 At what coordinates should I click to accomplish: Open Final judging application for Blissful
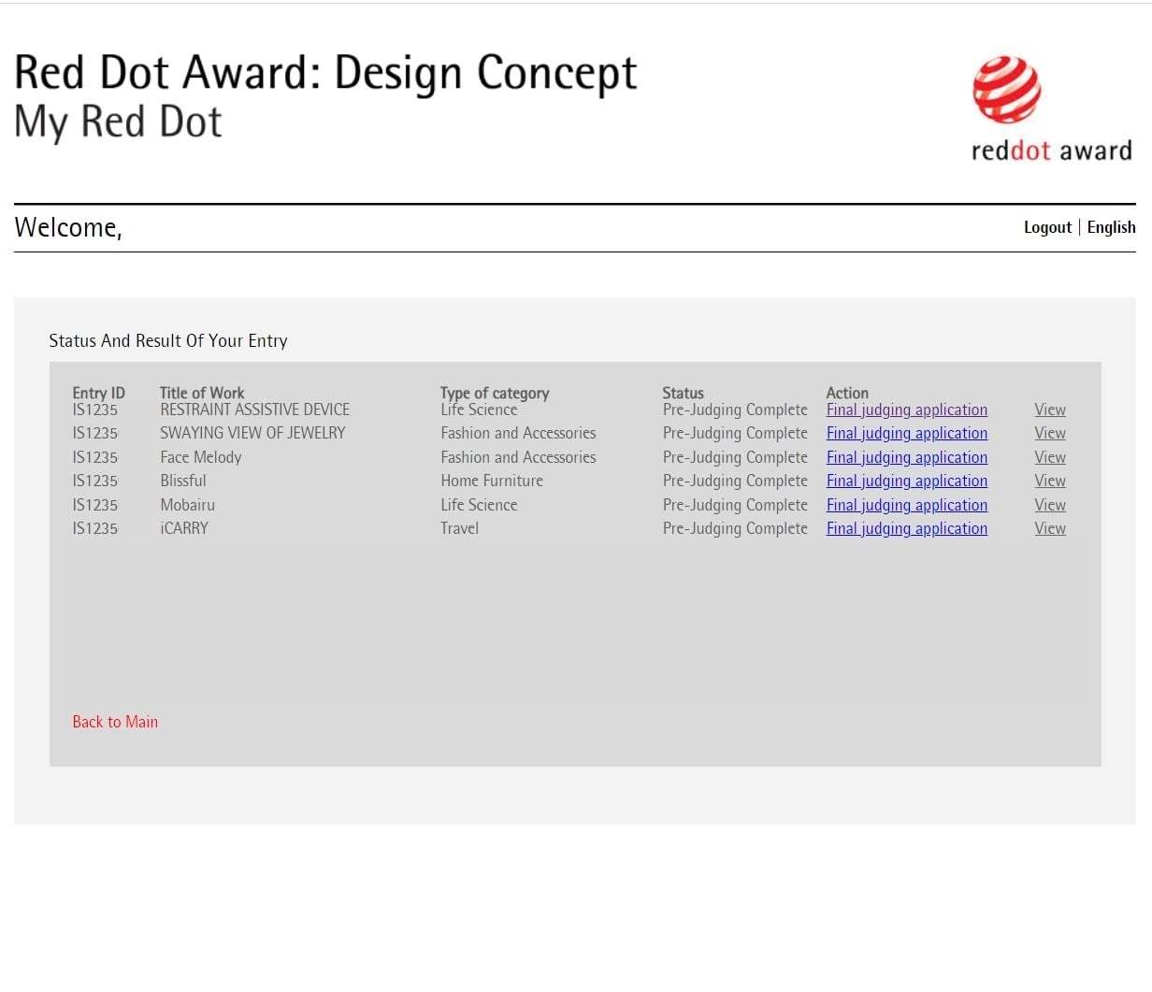pyautogui.click(x=907, y=481)
